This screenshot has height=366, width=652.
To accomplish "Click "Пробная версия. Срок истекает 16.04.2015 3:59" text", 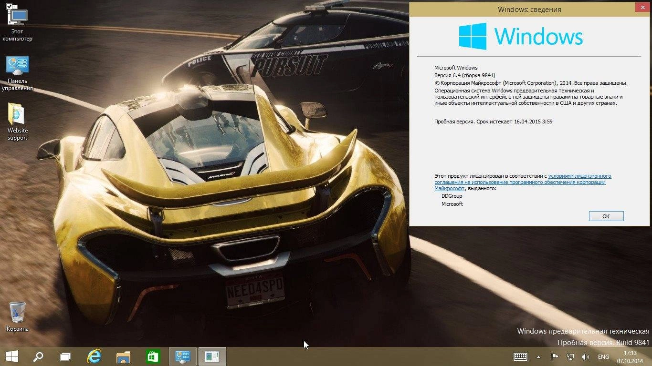I will tap(493, 122).
